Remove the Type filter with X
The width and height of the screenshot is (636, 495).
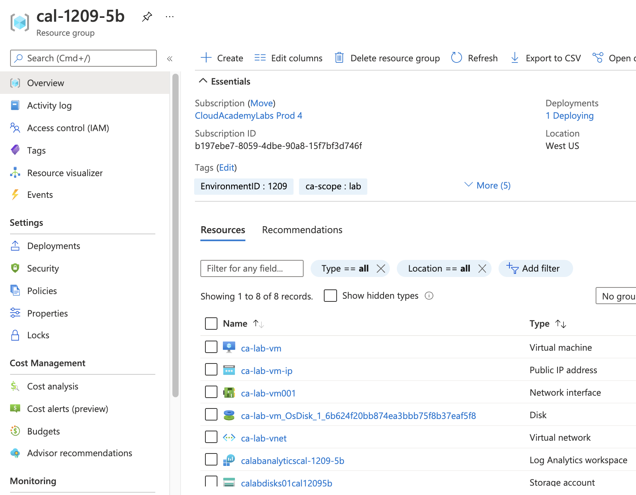pos(381,268)
